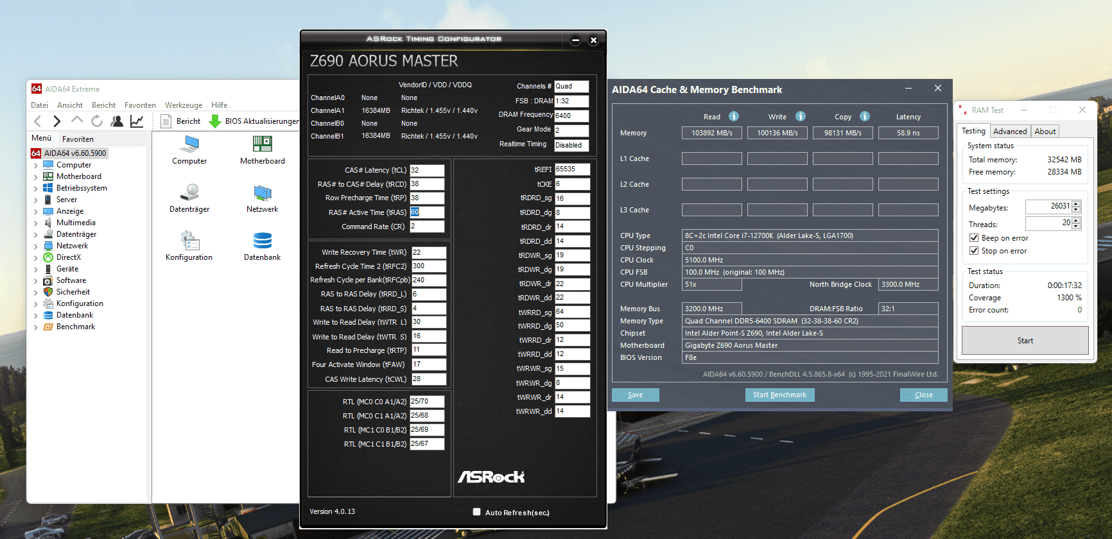Screen dimensions: 1112x539
Task: Switch to About tab in RAM Test
Action: (1045, 132)
